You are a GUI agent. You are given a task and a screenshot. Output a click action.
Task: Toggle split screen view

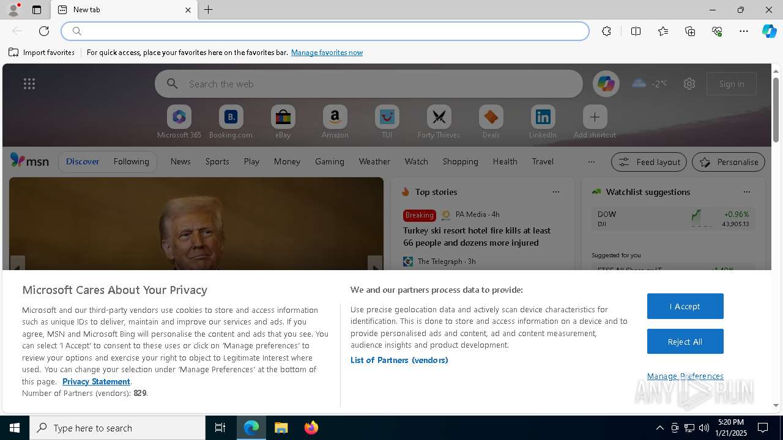636,31
